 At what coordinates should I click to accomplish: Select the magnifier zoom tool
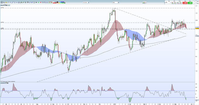point(4,3)
